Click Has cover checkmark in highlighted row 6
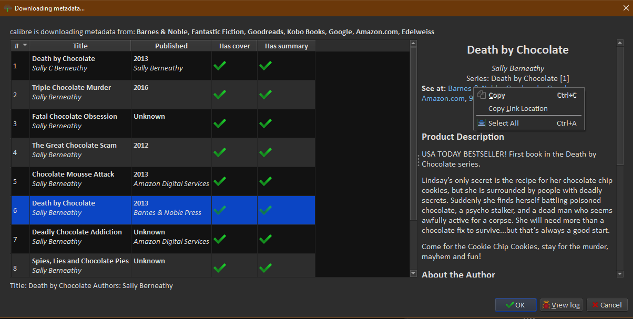633x319 pixels. pos(220,210)
